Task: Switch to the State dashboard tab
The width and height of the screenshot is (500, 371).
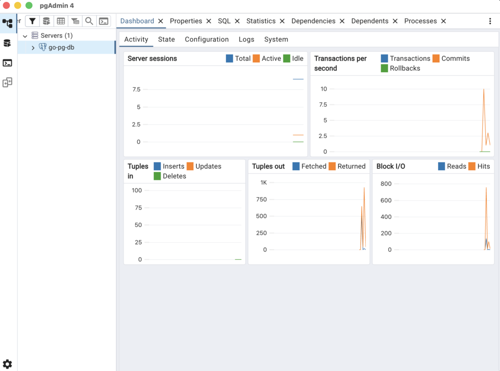Action: coord(167,39)
